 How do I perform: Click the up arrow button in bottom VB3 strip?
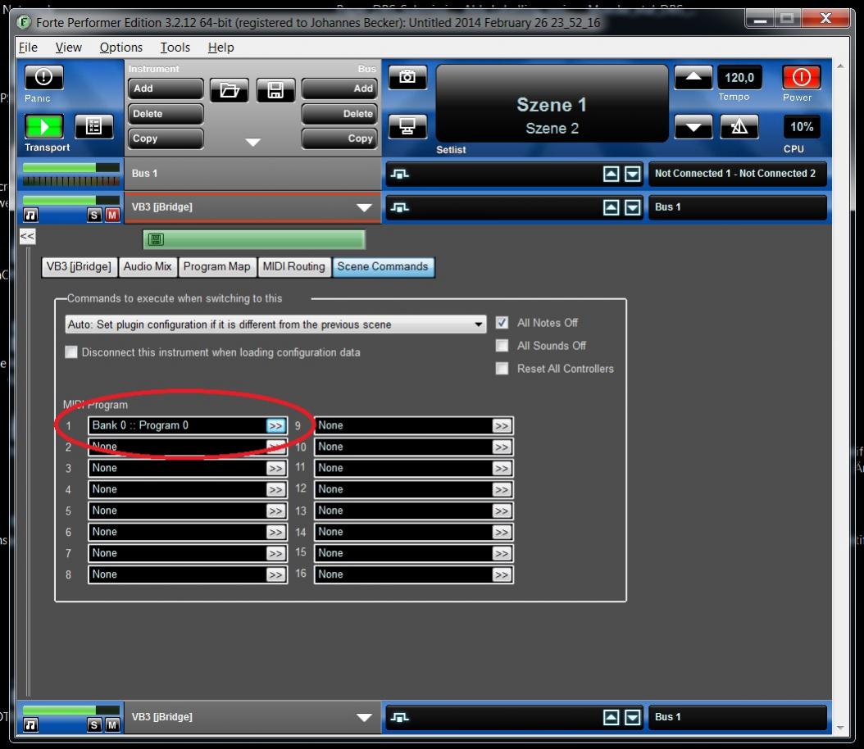[611, 717]
